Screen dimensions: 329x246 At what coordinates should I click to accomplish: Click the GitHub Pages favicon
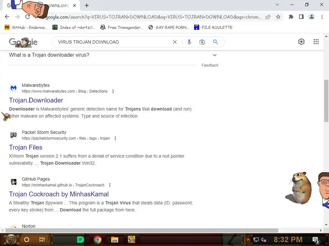tap(13, 182)
